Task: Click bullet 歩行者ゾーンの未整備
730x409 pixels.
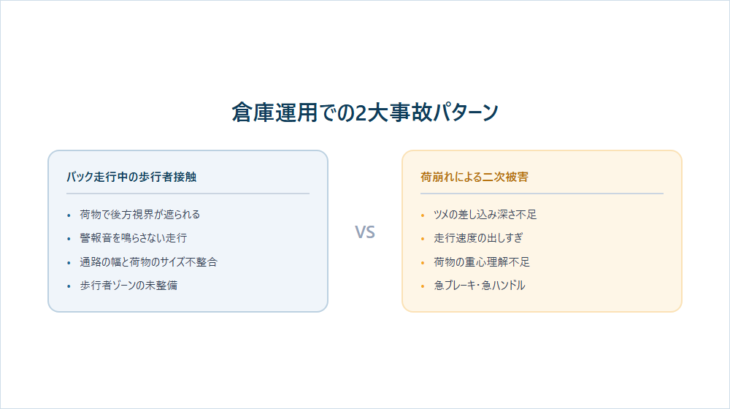Action: point(128,286)
